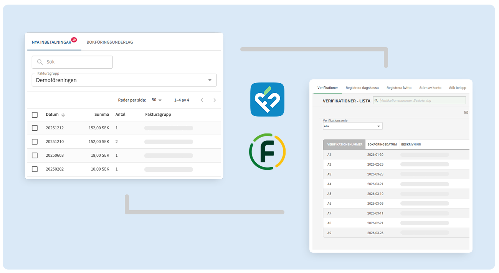Click the envelope icon in Verifikationer panel
The image size is (499, 273).
[466, 112]
